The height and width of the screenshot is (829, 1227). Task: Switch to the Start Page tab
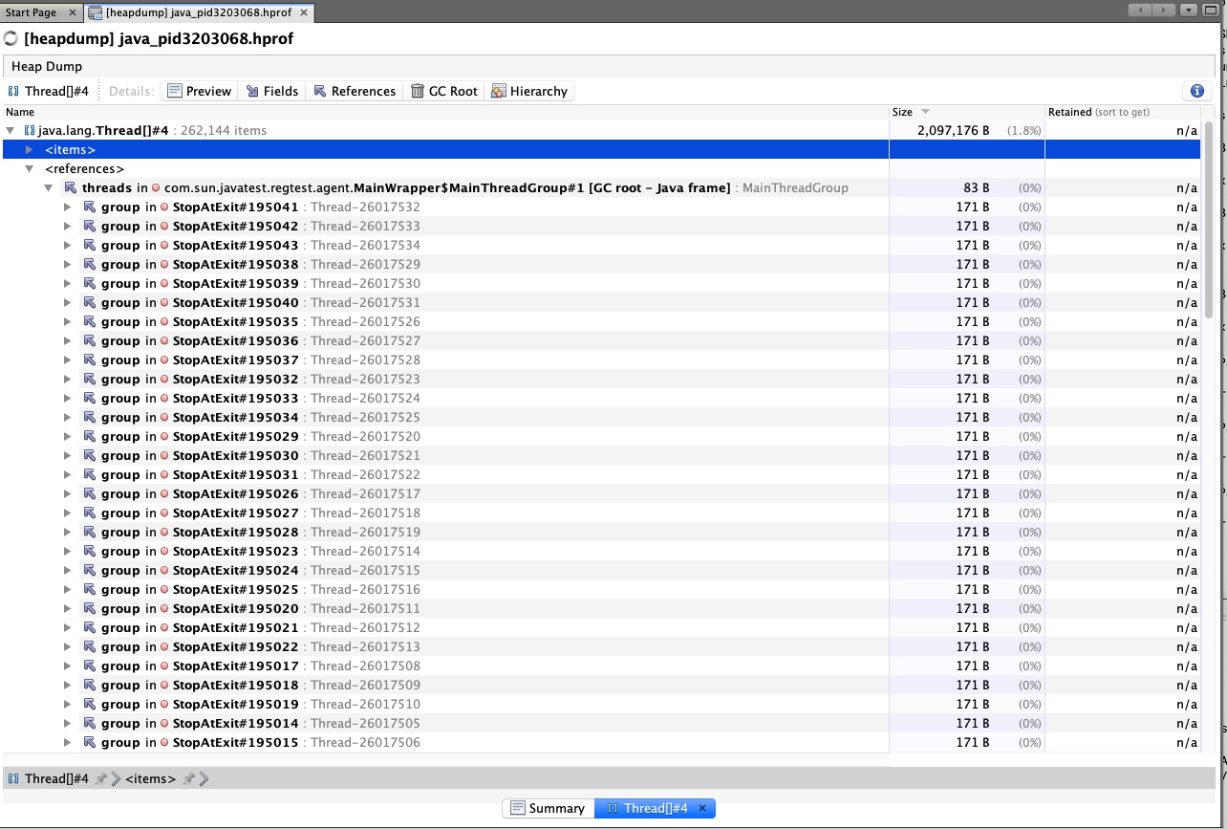point(31,12)
